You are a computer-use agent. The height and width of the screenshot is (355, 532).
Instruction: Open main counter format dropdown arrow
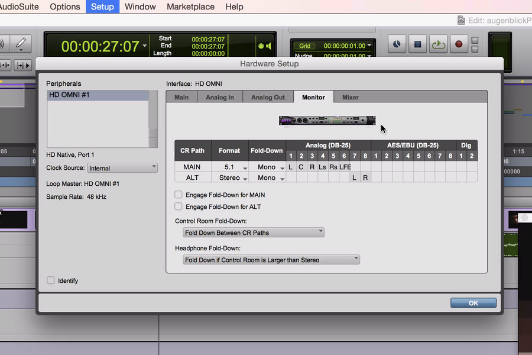pyautogui.click(x=145, y=46)
